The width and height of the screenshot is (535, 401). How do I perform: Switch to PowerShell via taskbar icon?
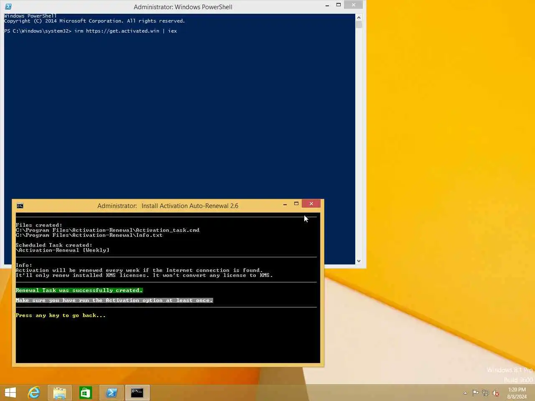point(112,393)
